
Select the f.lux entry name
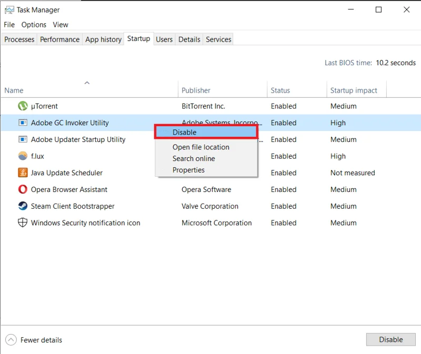tap(37, 156)
